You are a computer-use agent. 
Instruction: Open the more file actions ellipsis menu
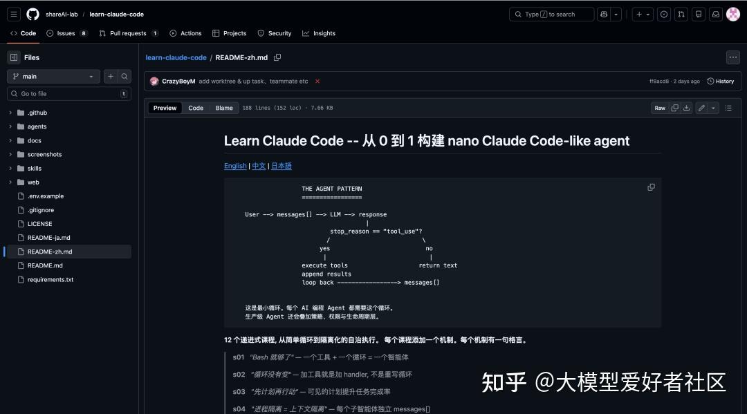point(732,57)
